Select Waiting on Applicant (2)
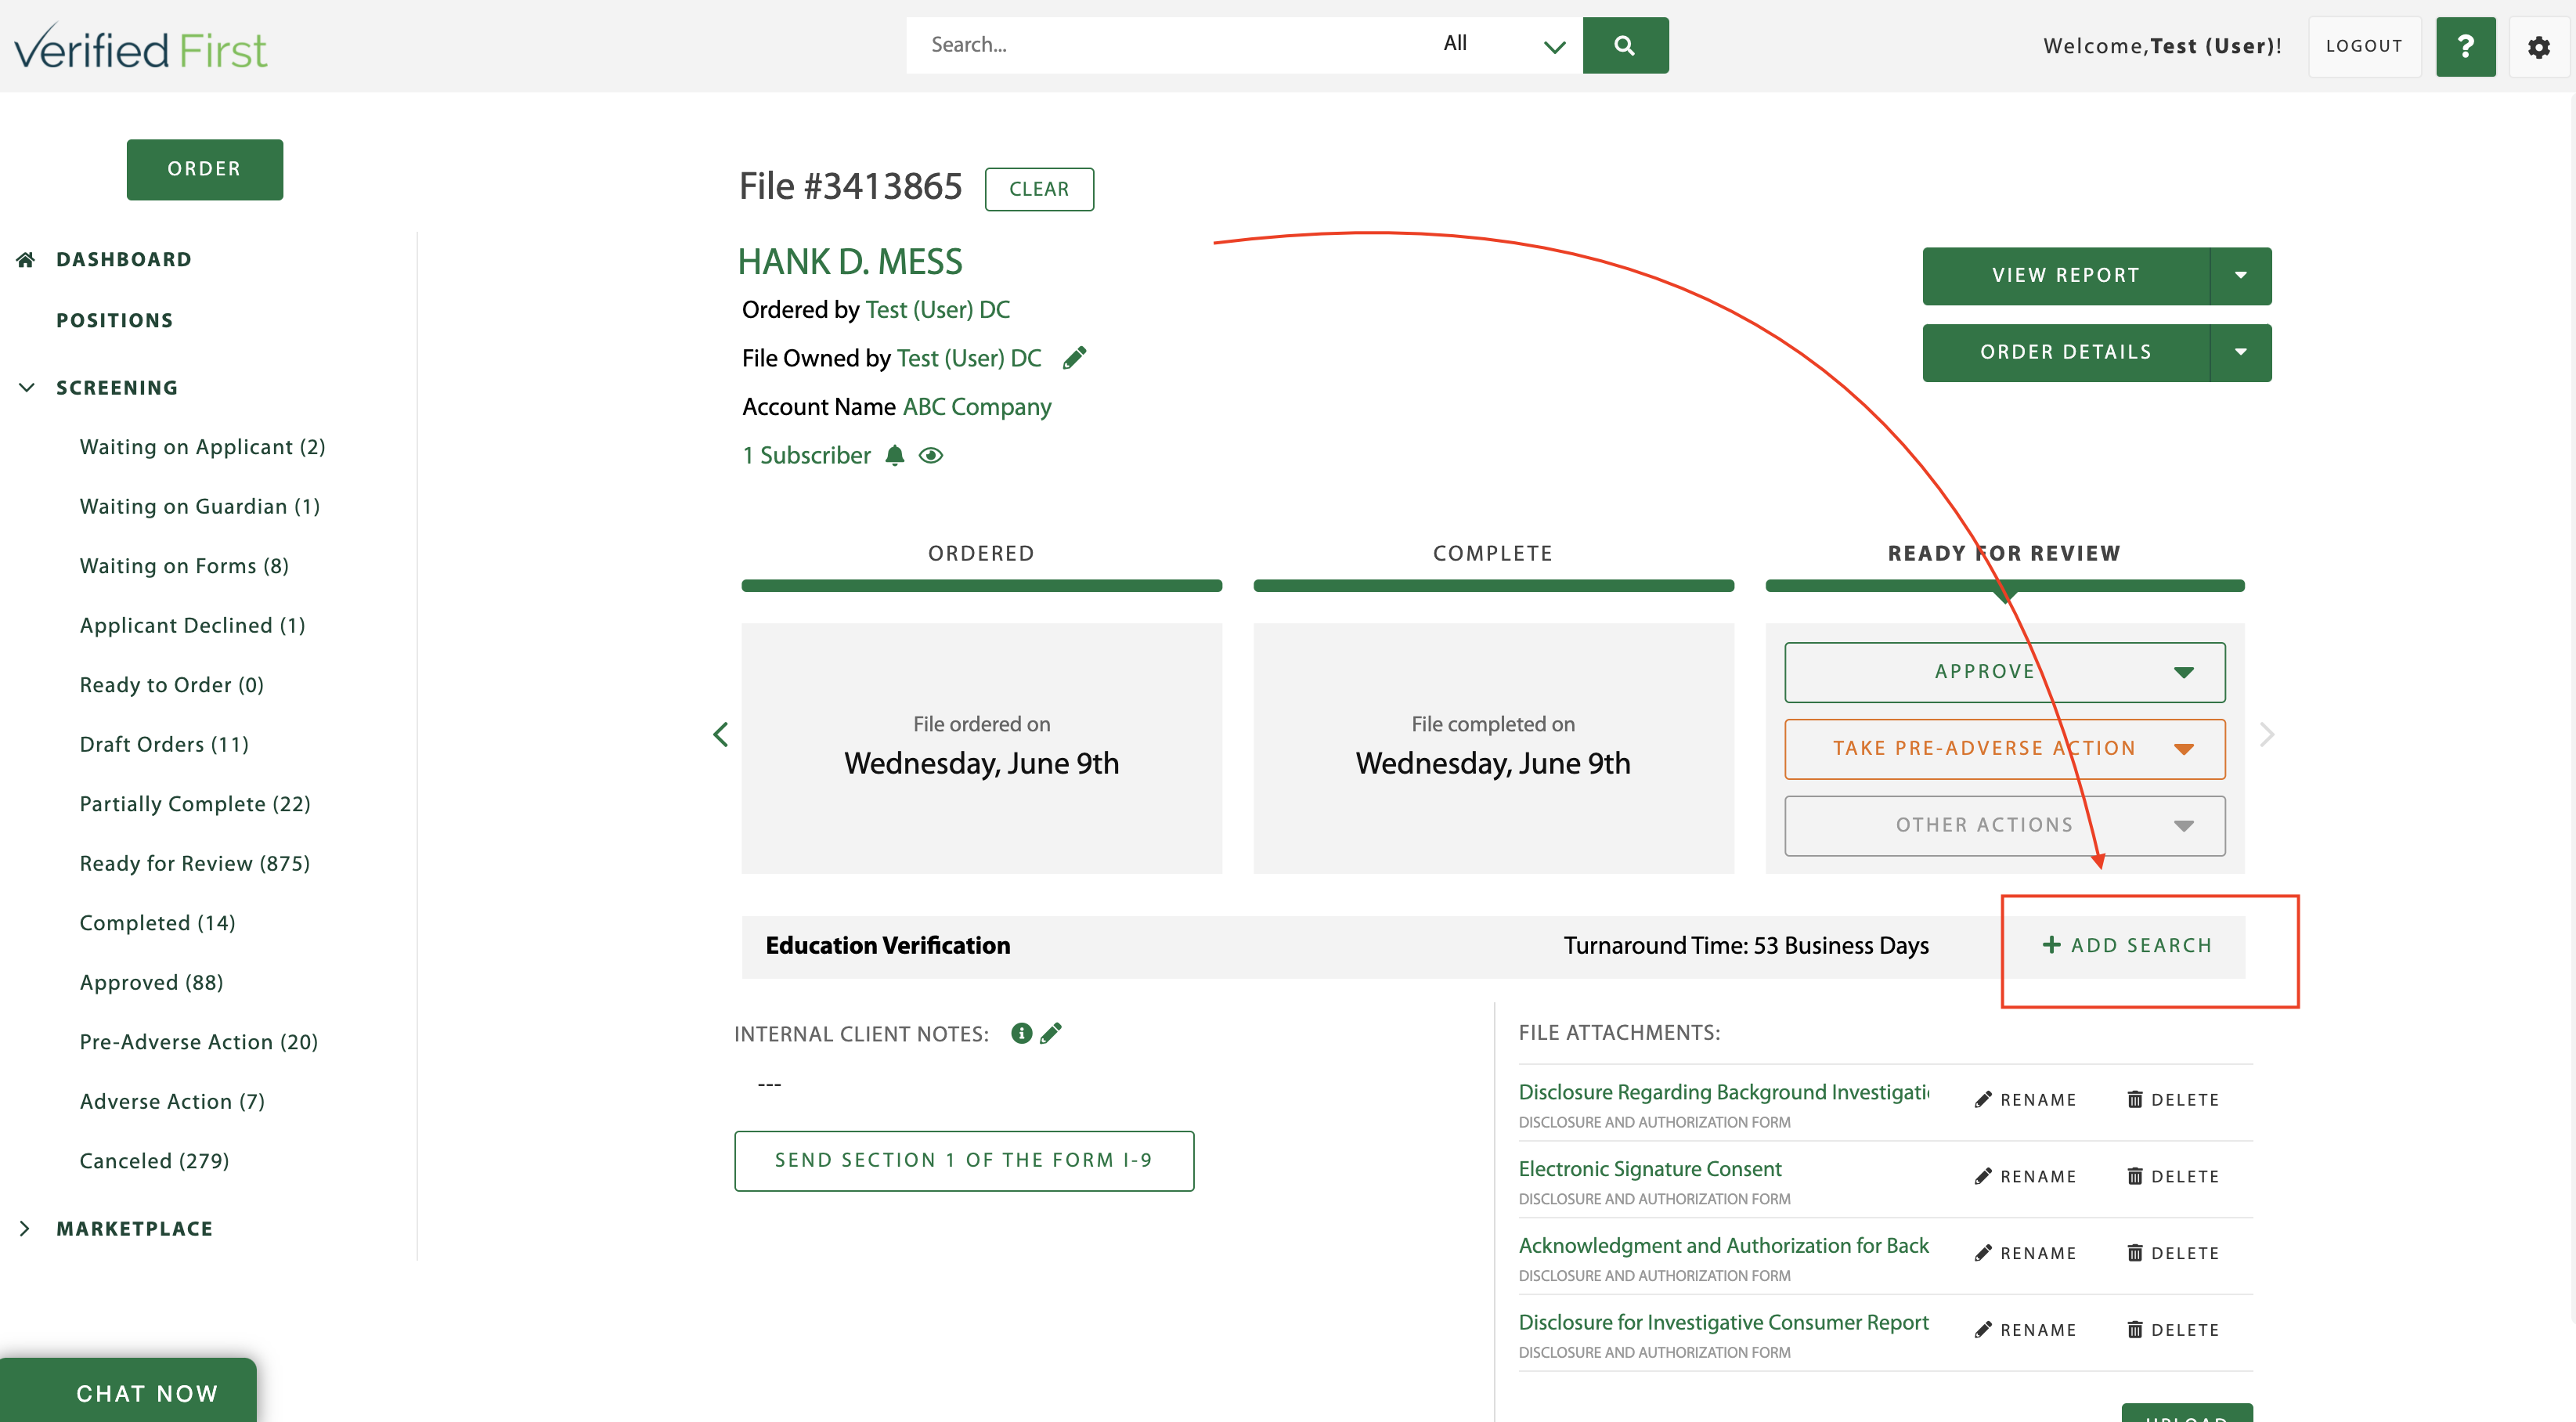 tap(203, 447)
